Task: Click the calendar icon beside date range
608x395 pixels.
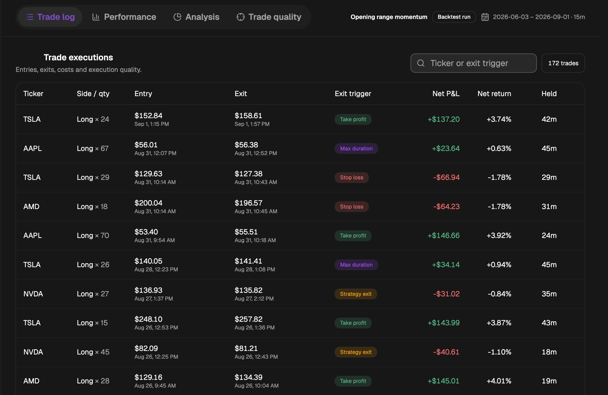Action: (485, 17)
